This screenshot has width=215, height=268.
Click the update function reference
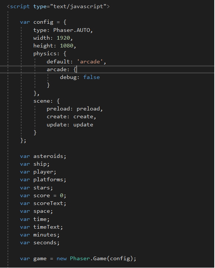coord(83,125)
